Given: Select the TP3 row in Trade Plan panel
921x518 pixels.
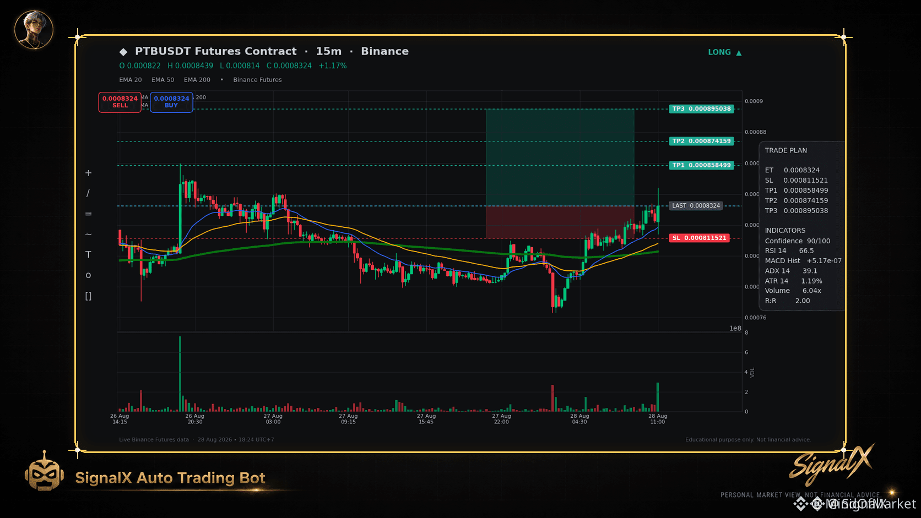Looking at the screenshot, I should coord(797,211).
